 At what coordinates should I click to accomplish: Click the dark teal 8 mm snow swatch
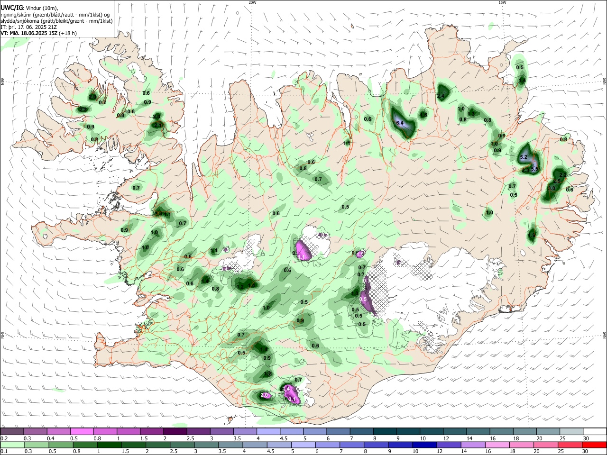[x=385, y=432]
